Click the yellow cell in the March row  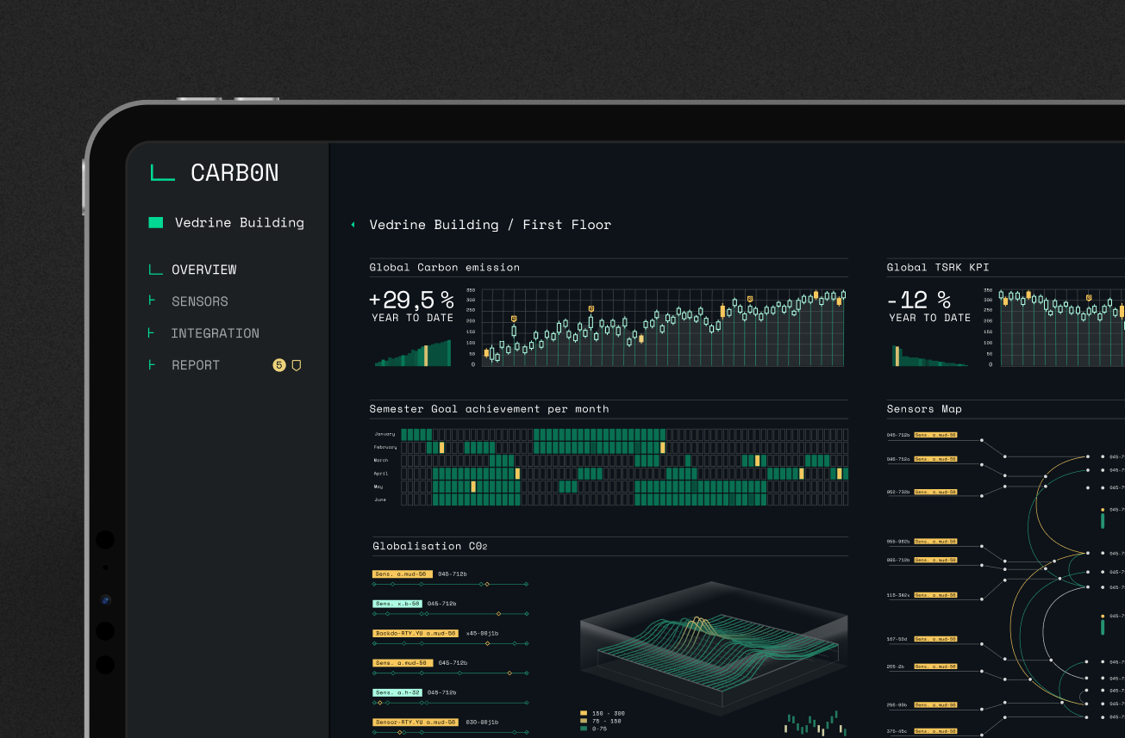coord(757,461)
